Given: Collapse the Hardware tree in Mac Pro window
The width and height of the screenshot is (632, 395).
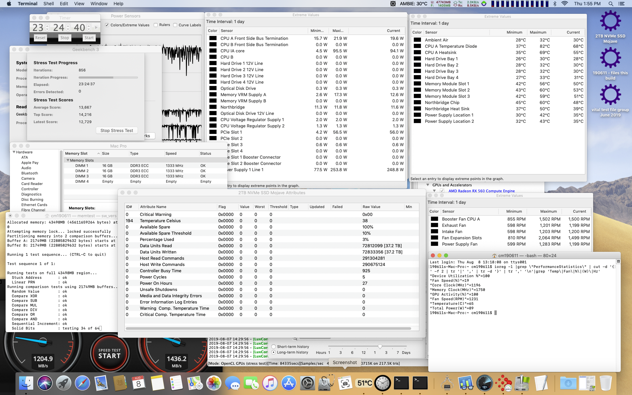Looking at the screenshot, I should pyautogui.click(x=14, y=152).
